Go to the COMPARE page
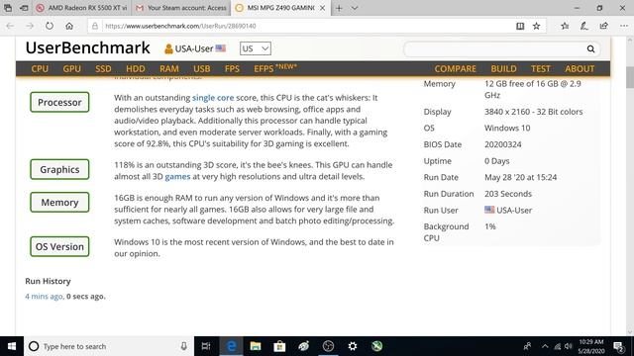 coord(456,68)
